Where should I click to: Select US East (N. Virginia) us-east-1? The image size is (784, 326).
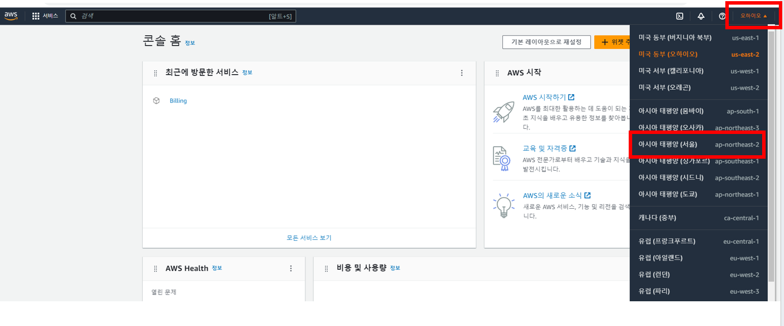(x=699, y=37)
